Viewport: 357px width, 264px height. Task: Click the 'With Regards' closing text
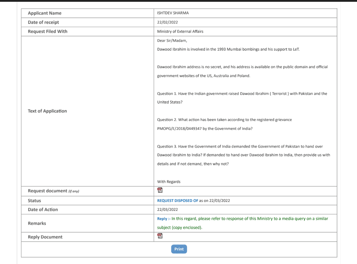pyautogui.click(x=169, y=182)
